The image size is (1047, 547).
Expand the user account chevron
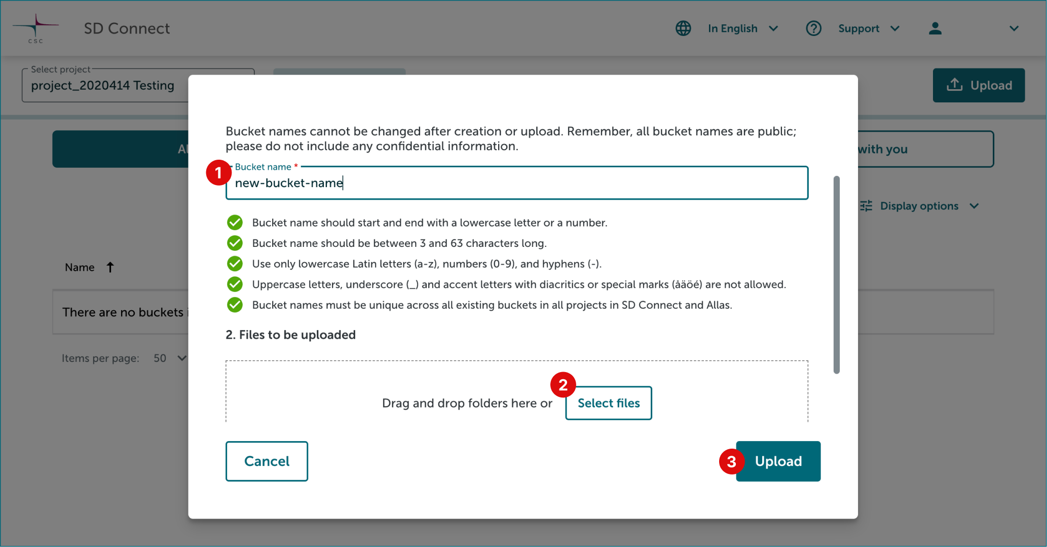[1014, 28]
